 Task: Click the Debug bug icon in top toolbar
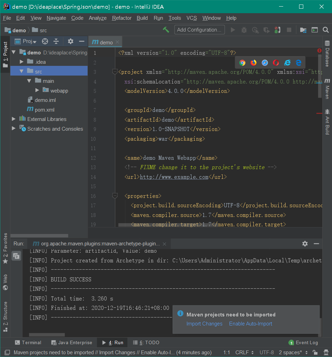[x=244, y=30]
